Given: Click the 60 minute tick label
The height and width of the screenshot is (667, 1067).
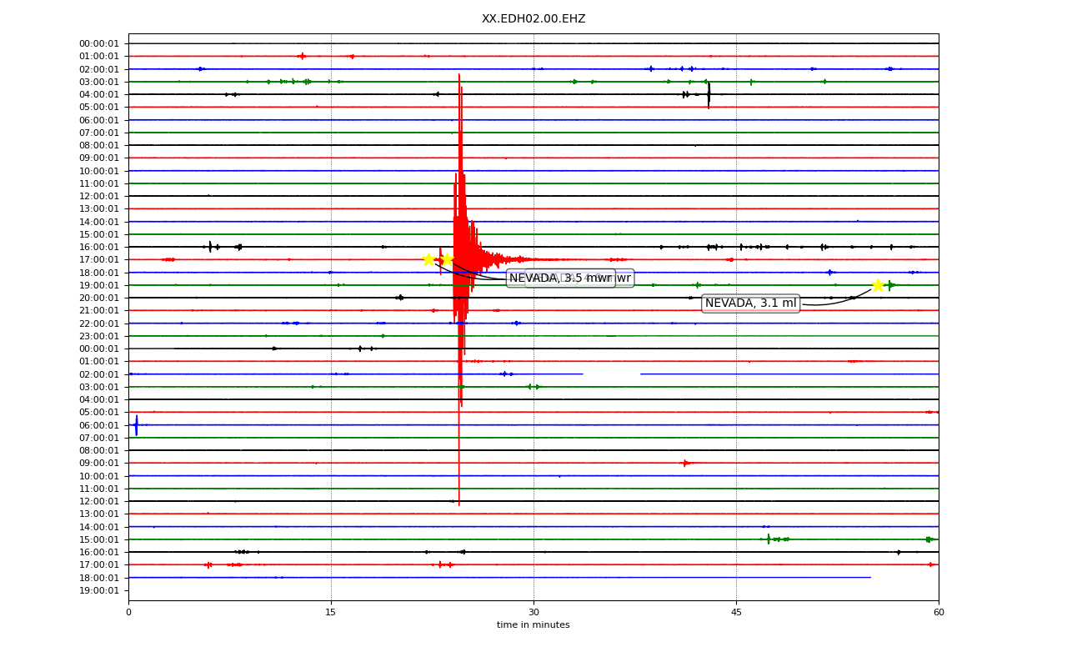Looking at the screenshot, I should click(x=939, y=613).
